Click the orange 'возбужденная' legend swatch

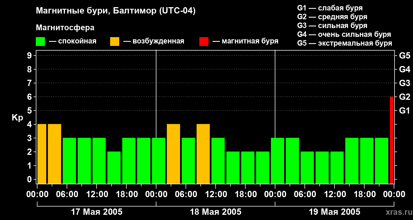(x=115, y=42)
